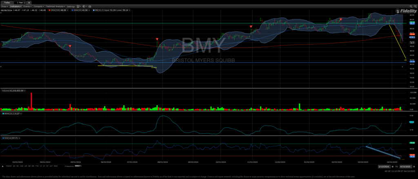Viewport: 418px width, 179px height.
Task: Click the export chart icon
Action: pos(84,7)
